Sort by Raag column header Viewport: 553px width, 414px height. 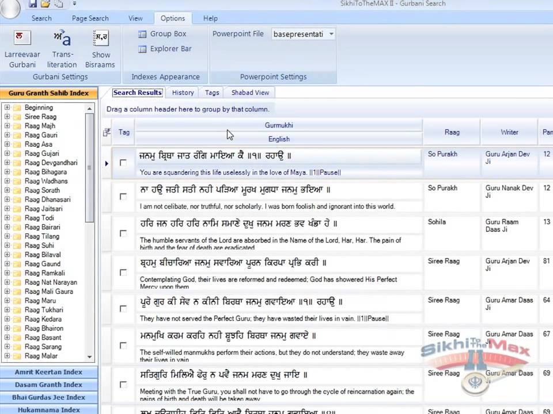[x=452, y=132]
